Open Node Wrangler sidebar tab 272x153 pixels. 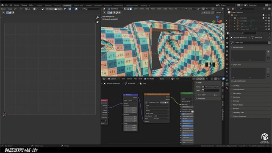click(223, 114)
